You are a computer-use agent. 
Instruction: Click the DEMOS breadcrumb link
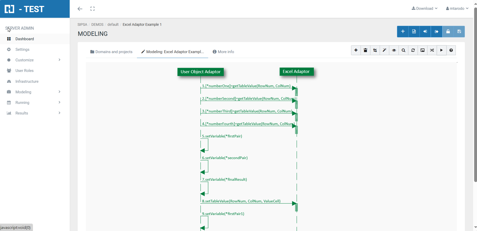point(97,24)
